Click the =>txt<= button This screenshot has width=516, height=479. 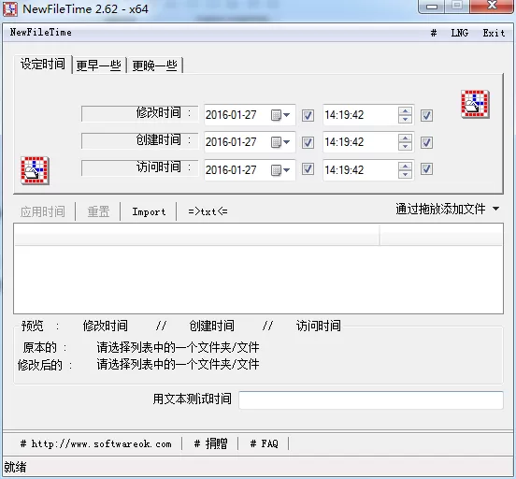pos(208,211)
